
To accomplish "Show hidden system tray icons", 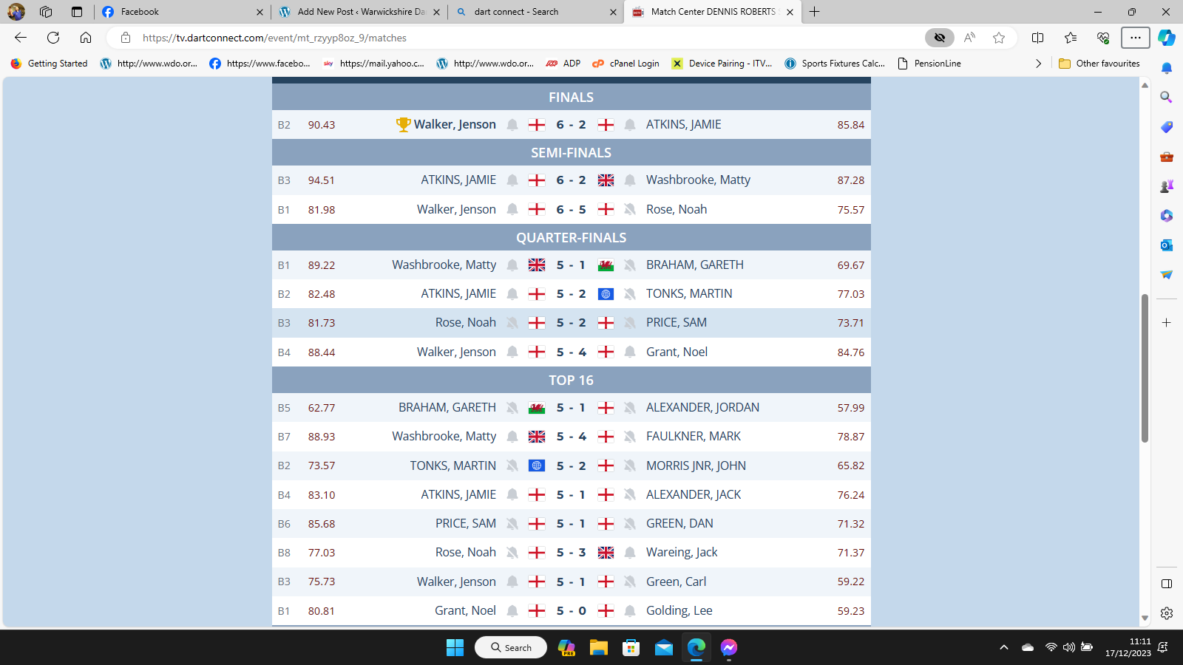I will (1003, 647).
